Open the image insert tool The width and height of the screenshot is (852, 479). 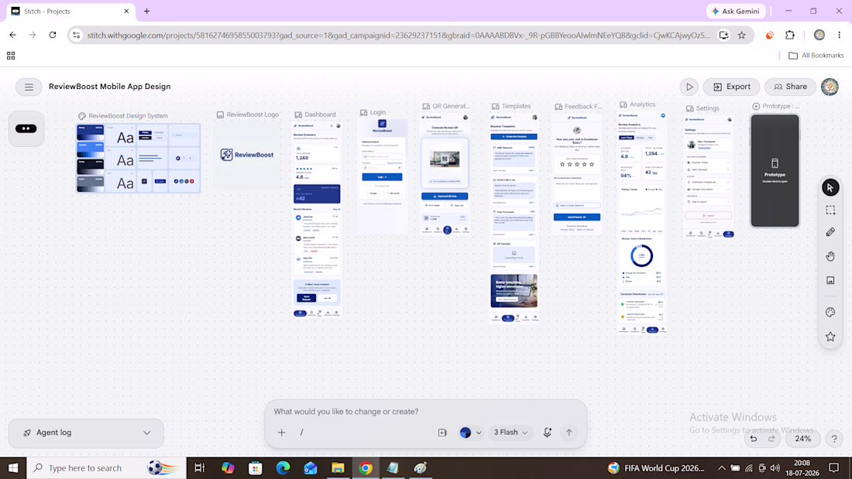click(830, 280)
